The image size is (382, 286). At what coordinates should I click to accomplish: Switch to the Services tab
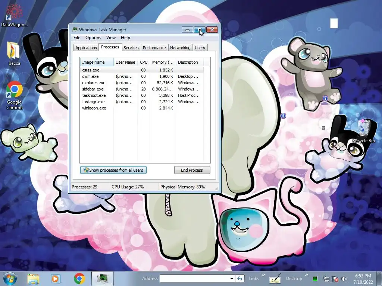(x=131, y=48)
